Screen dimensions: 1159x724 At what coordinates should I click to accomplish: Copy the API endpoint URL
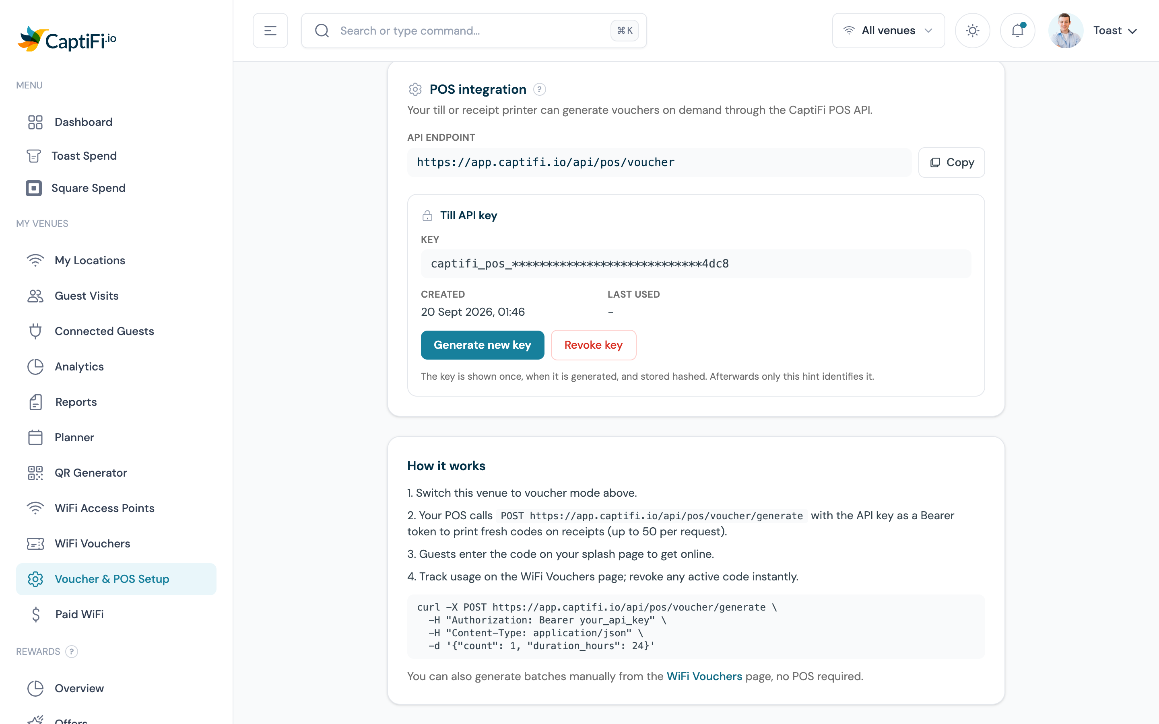[951, 162]
